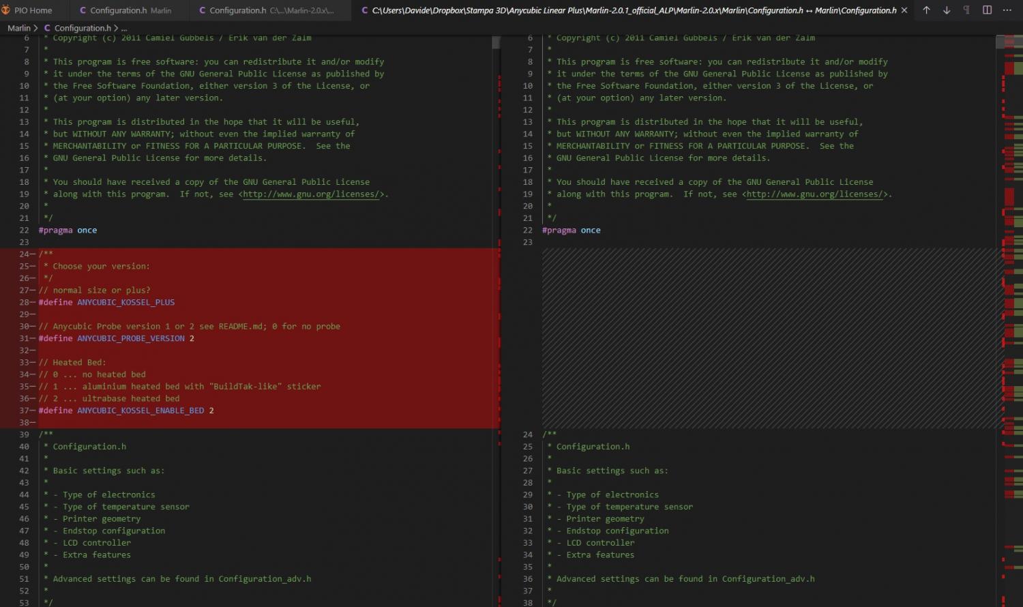
Task: Go to next change arrow
Action: pos(947,10)
